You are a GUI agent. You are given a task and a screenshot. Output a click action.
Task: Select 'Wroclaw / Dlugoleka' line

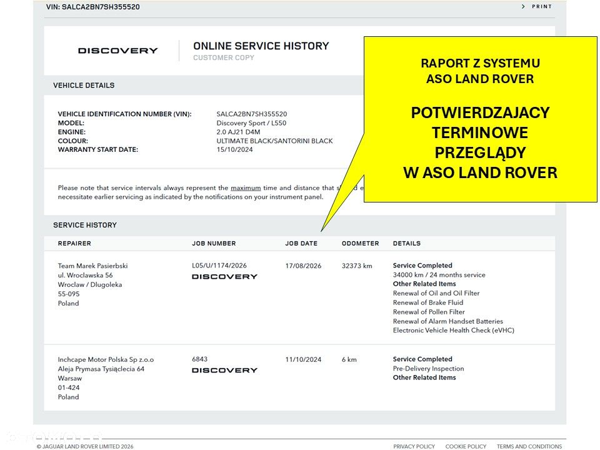[90, 285]
